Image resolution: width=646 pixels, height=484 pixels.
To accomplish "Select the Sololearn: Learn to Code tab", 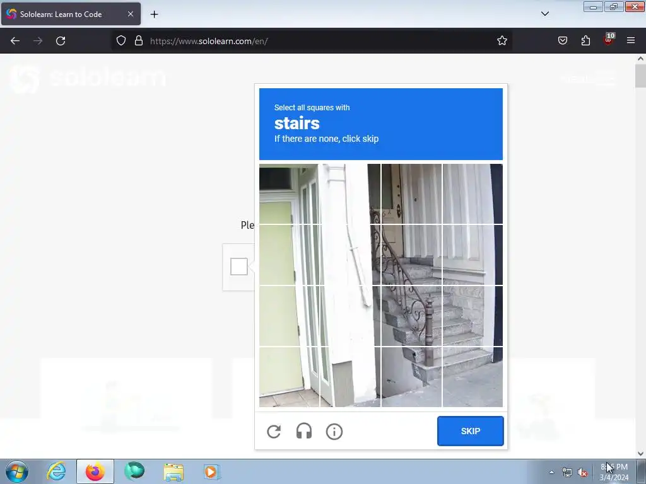I will click(x=71, y=14).
